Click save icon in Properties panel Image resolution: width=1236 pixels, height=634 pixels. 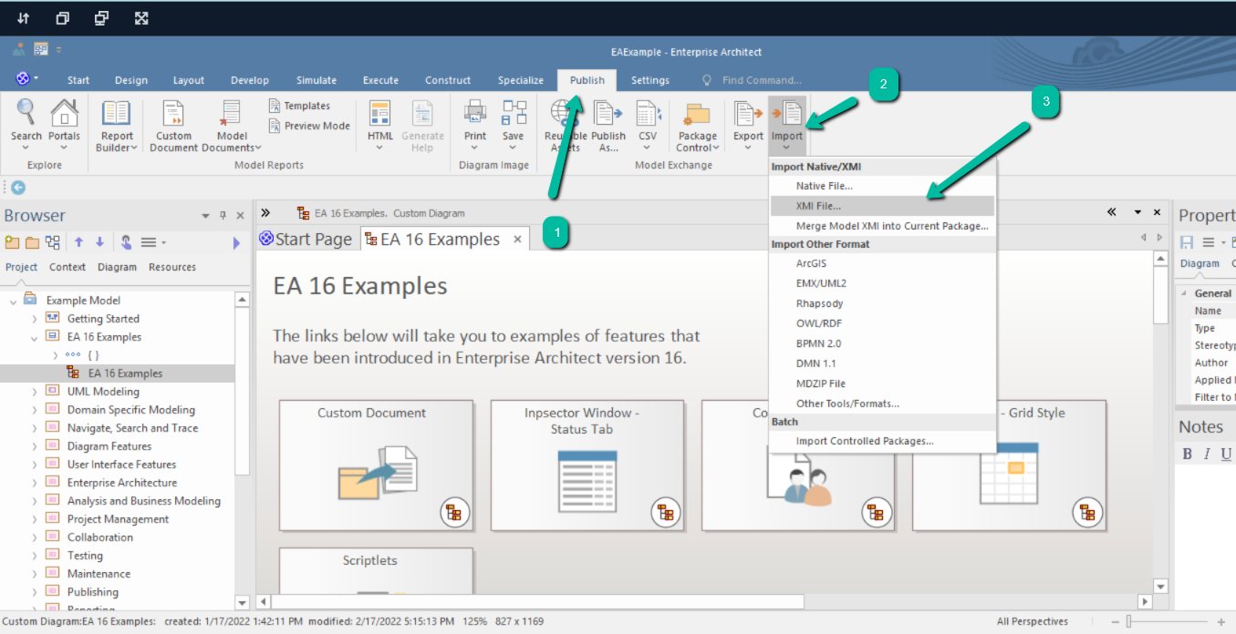click(x=1187, y=242)
